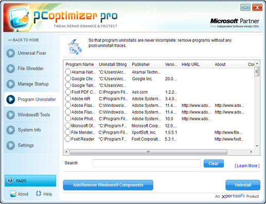
Task: Click the Windows Tools arrow icon
Action: [x=11, y=115]
